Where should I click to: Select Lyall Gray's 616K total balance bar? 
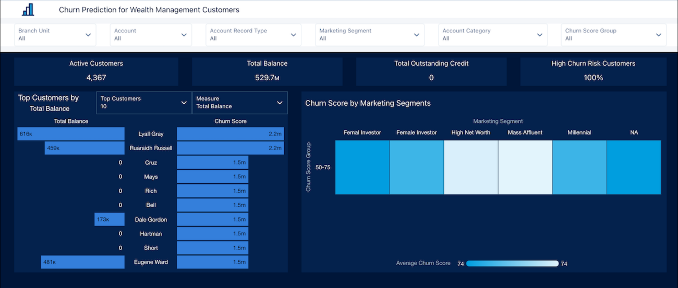tap(71, 134)
